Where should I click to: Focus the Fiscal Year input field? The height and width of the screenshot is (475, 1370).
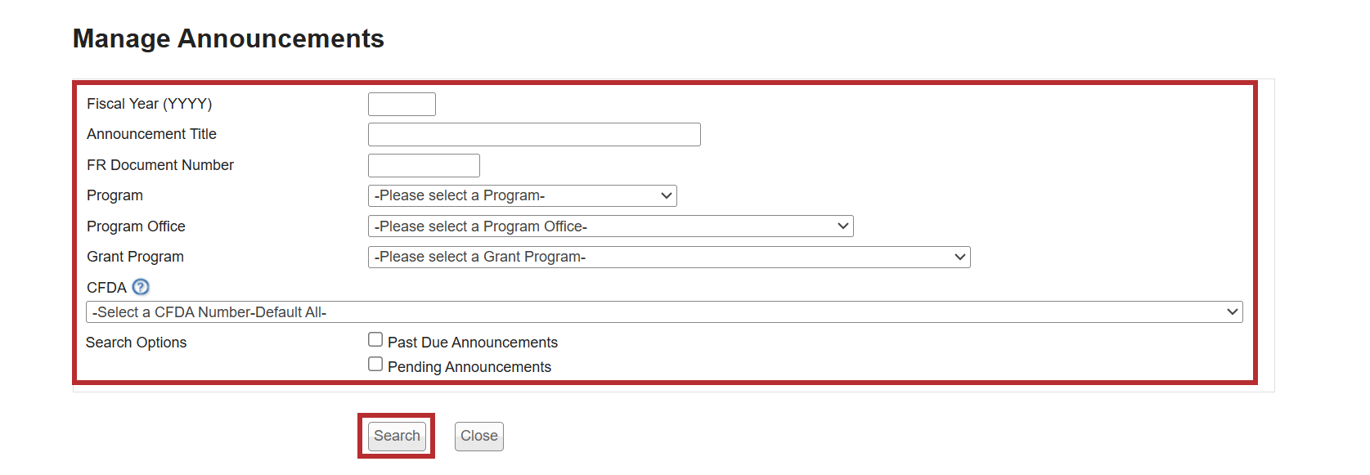(402, 105)
